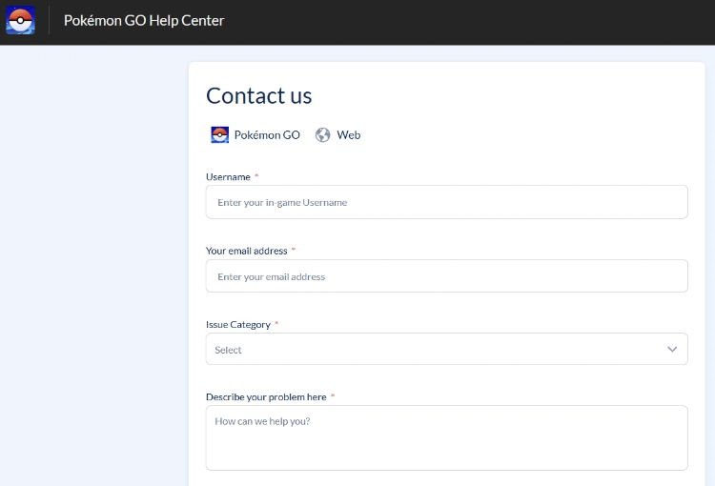Open the Issue Category Select dropdown
Viewport: 715px width, 486px height.
pyautogui.click(x=447, y=349)
